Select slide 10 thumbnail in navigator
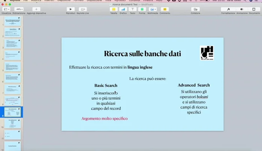This screenshot has height=151, width=262. pyautogui.click(x=13, y=123)
